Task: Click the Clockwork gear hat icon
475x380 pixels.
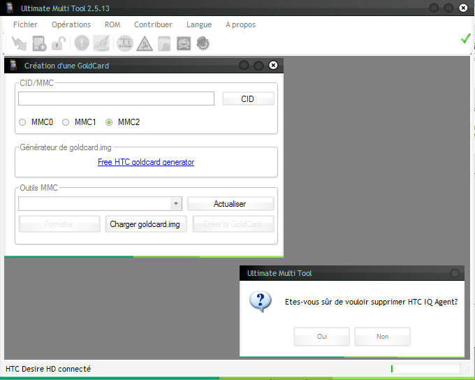Action: pyautogui.click(x=203, y=43)
